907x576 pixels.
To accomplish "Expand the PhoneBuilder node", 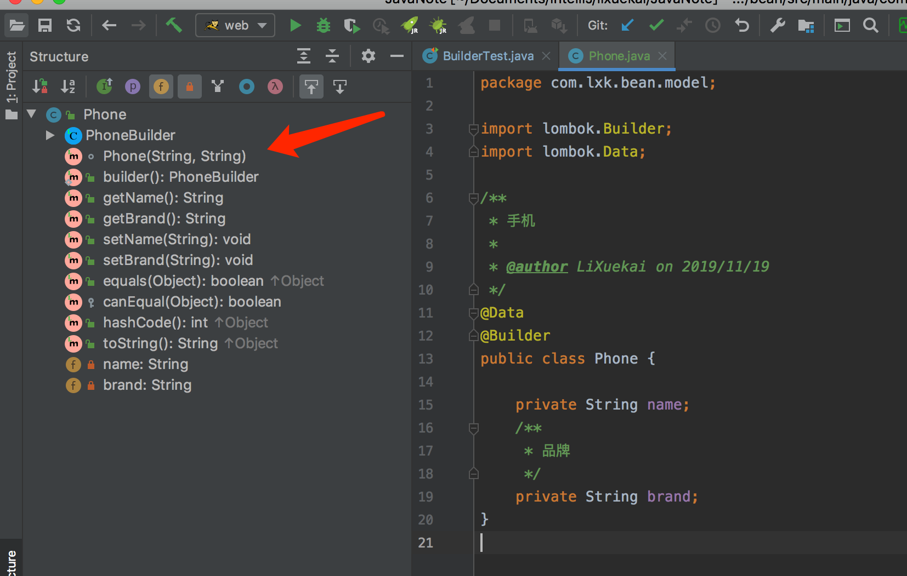I will [x=50, y=135].
